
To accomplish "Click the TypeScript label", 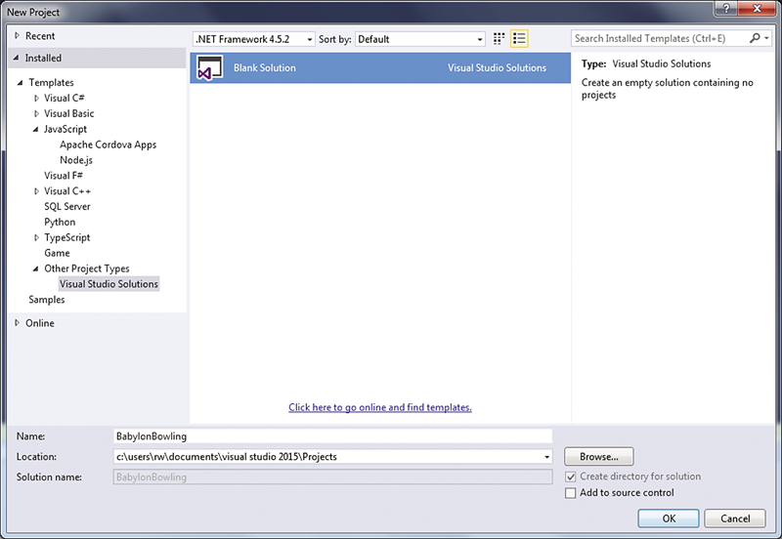I will pyautogui.click(x=67, y=237).
